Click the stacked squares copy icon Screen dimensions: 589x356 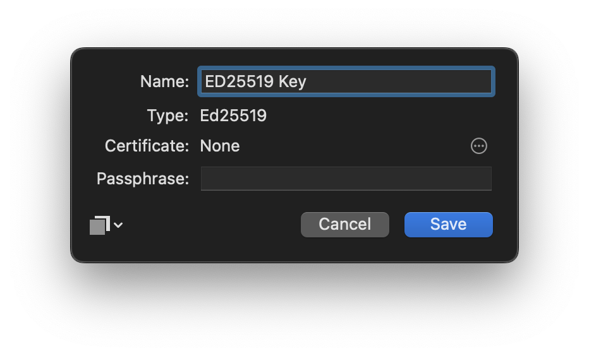(100, 225)
